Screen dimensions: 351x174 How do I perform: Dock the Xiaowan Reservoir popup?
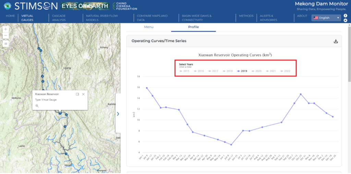[x=77, y=94]
